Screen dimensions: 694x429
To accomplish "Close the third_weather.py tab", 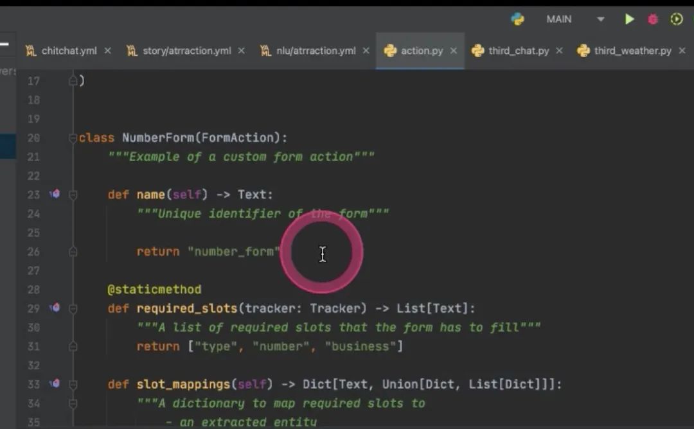I will coord(682,51).
